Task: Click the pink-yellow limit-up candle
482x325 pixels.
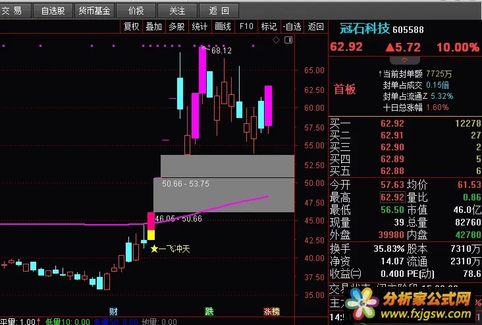Action: click(x=151, y=226)
